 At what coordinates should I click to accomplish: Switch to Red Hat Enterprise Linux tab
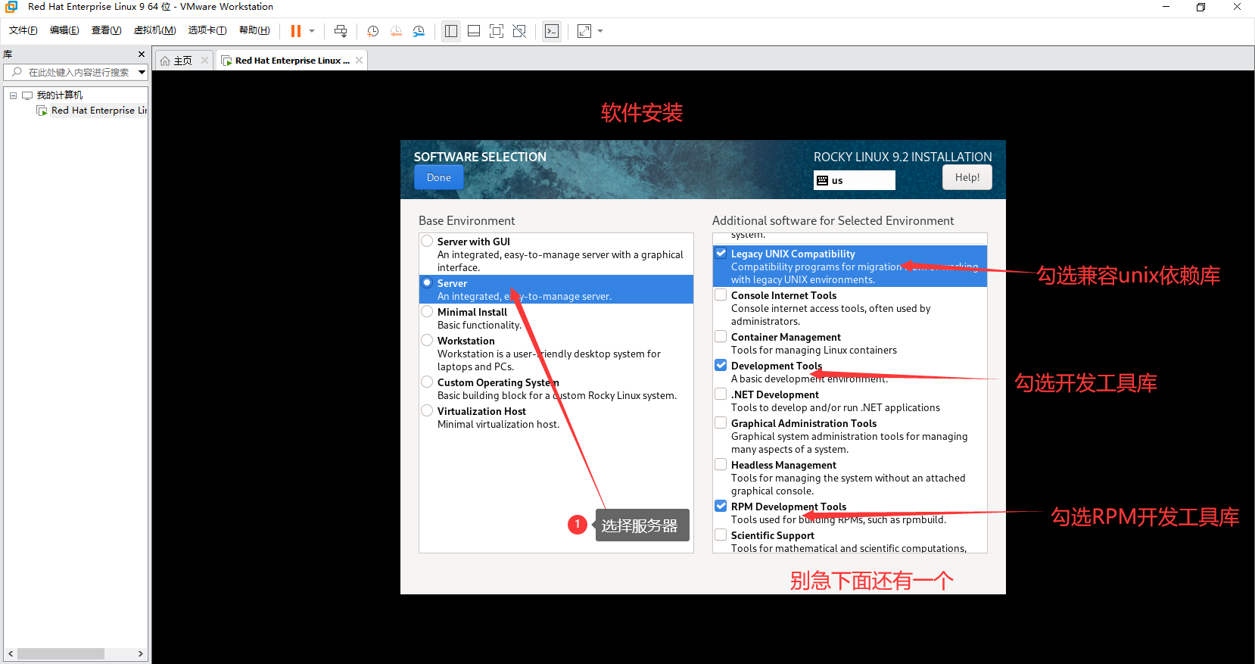[x=291, y=61]
